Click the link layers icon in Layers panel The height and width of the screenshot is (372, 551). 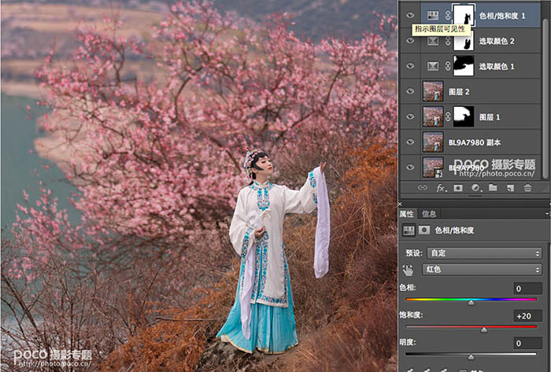423,188
